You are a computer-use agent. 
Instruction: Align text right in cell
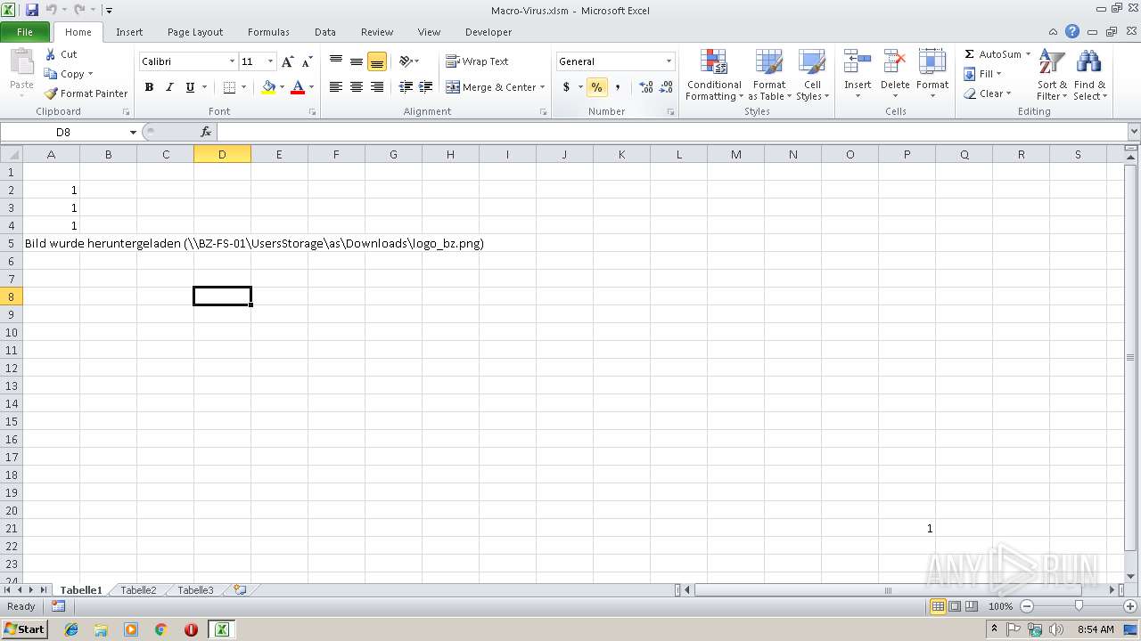(377, 87)
